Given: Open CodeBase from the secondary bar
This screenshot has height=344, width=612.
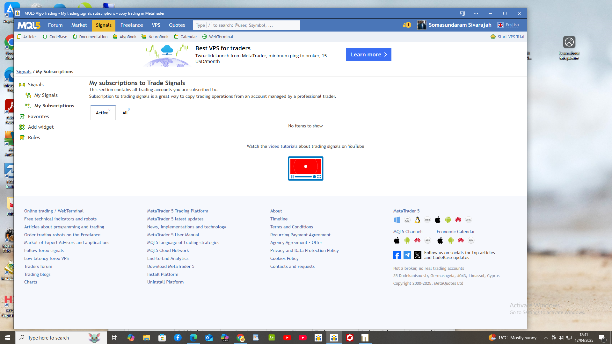Looking at the screenshot, I should coord(55,37).
